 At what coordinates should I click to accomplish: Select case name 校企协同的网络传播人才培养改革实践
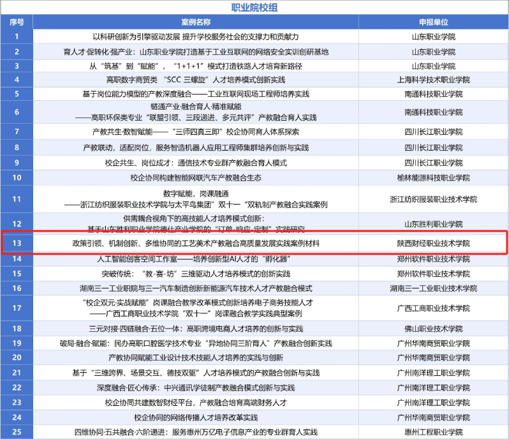pyautogui.click(x=195, y=417)
